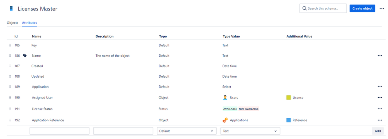Screen dimensions: 388x139
Task: Click the Applications gears icon
Action: coord(225,120)
